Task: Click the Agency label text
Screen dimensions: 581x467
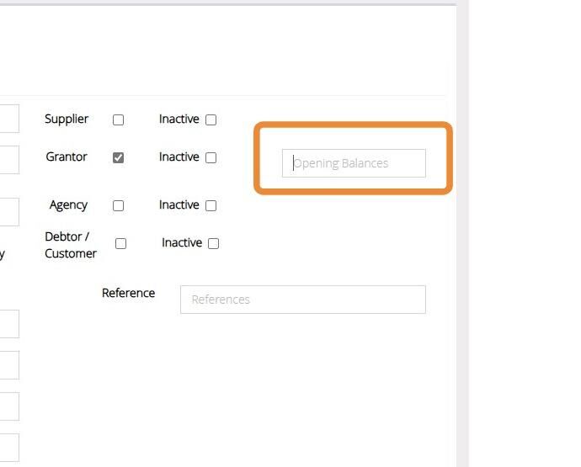Action: pyautogui.click(x=68, y=204)
